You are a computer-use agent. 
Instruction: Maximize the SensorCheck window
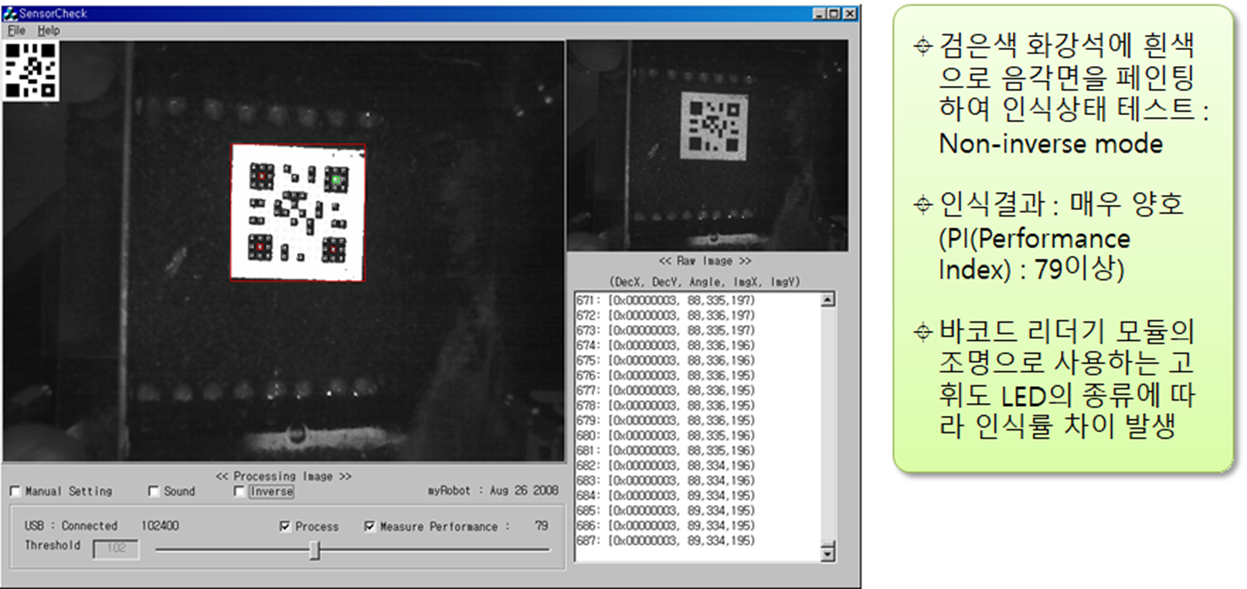pos(833,14)
